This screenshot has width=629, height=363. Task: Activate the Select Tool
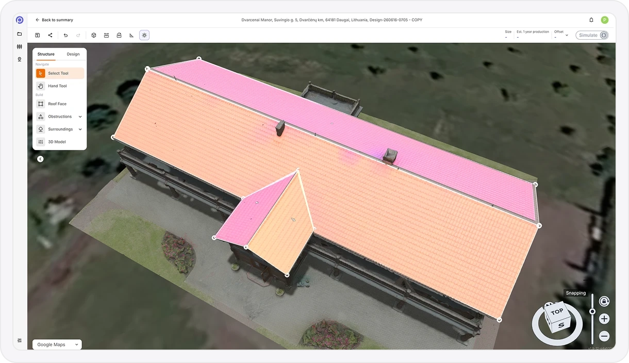pyautogui.click(x=60, y=73)
